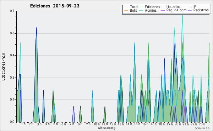Click the CC BY-SA 3.0 license text
213x131 pixels.
202,128
